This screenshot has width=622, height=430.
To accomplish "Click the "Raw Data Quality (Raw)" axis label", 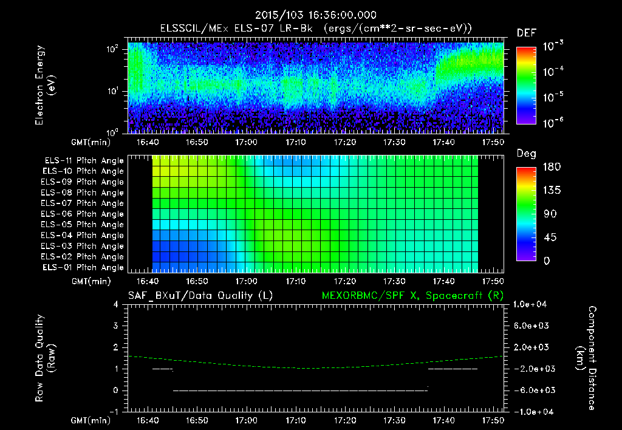I will click(45, 358).
